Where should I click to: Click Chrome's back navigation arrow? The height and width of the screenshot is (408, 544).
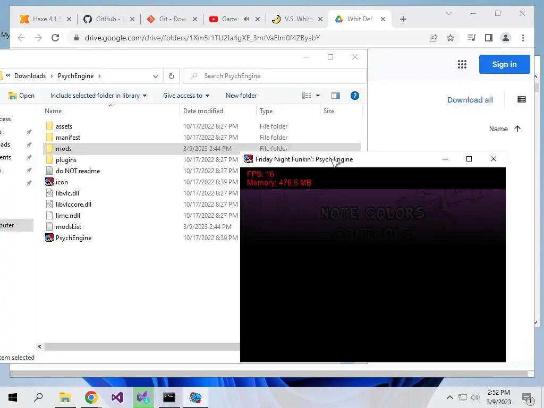tap(21, 38)
